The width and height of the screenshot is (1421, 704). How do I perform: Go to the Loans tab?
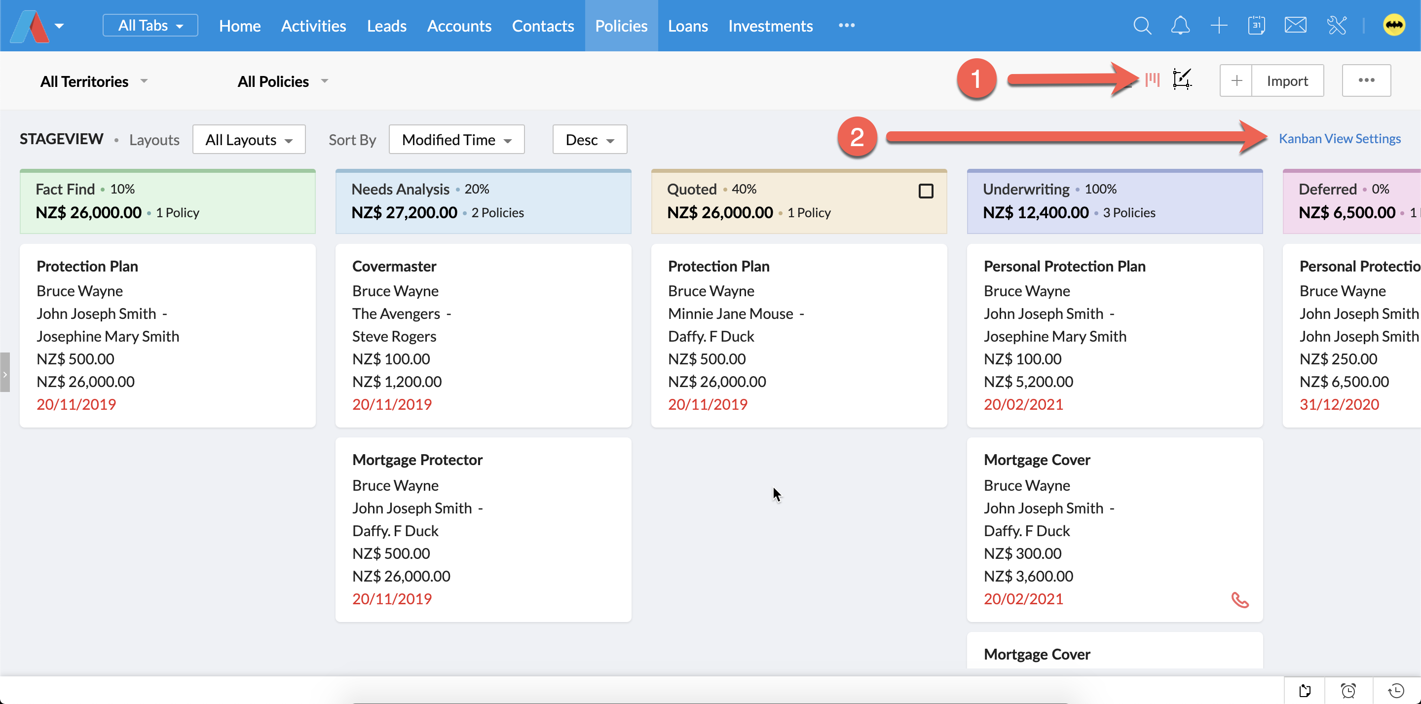(687, 26)
